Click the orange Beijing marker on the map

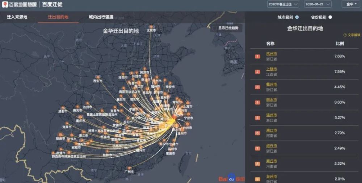(x=151, y=26)
